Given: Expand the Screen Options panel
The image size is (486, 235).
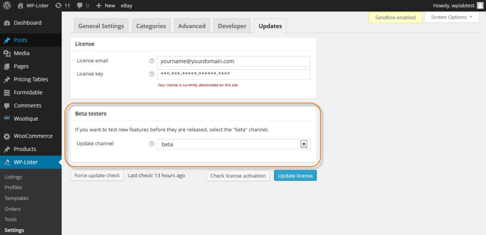Looking at the screenshot, I should point(452,17).
